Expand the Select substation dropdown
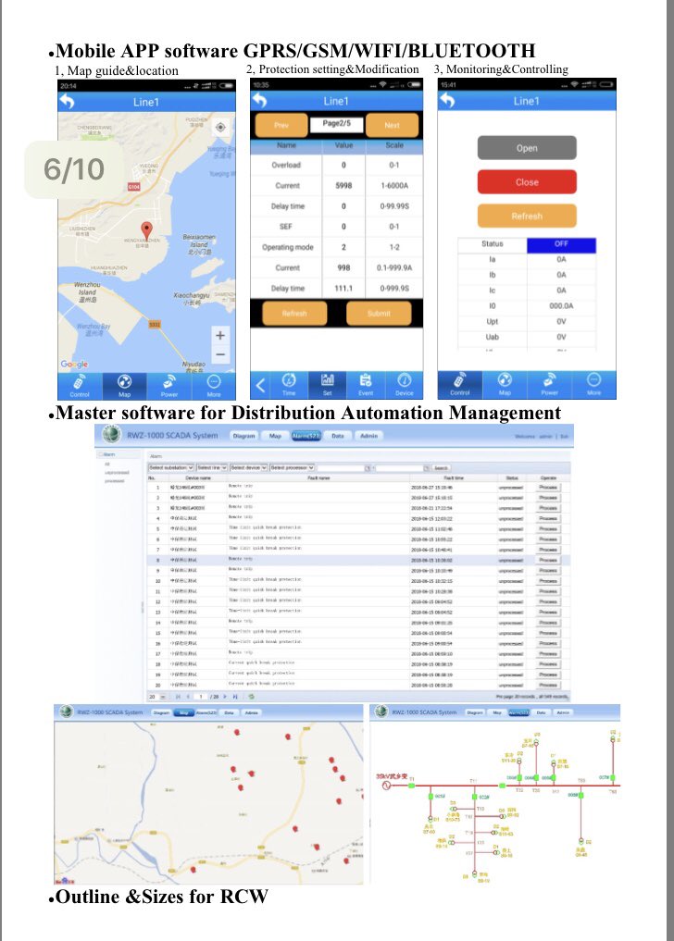Screen dimensions: 674x941 click(x=171, y=467)
